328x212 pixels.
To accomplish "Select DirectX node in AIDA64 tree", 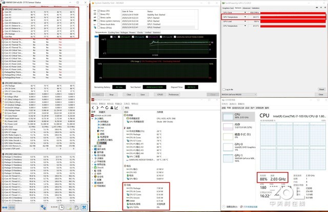I will [x=98, y=167].
